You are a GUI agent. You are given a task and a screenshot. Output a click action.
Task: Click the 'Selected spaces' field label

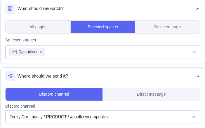point(20,40)
